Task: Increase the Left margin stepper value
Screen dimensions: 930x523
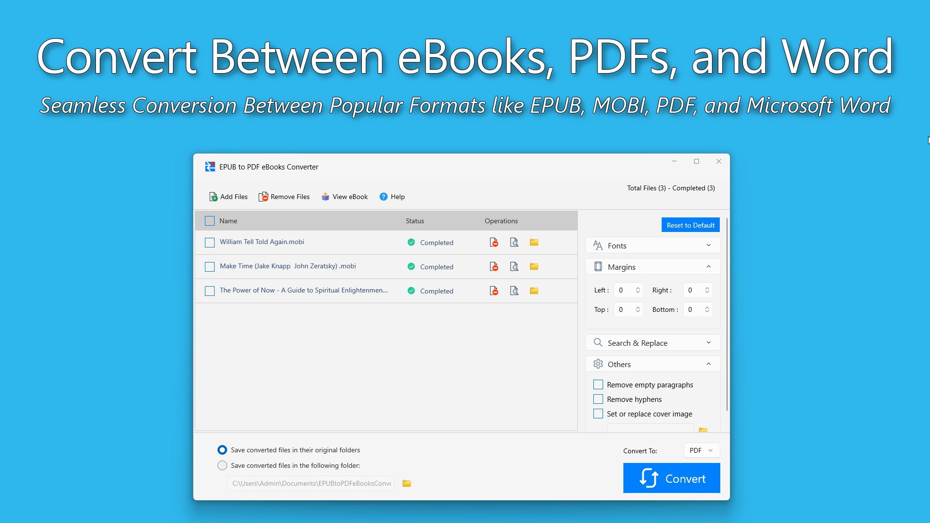Action: (x=638, y=288)
